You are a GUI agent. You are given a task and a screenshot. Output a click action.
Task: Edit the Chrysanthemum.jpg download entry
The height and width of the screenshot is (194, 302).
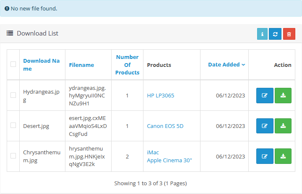tap(265, 156)
